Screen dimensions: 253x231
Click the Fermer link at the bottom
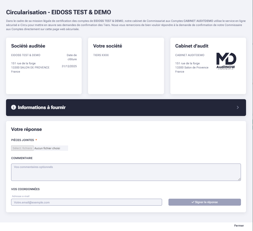coord(239,226)
